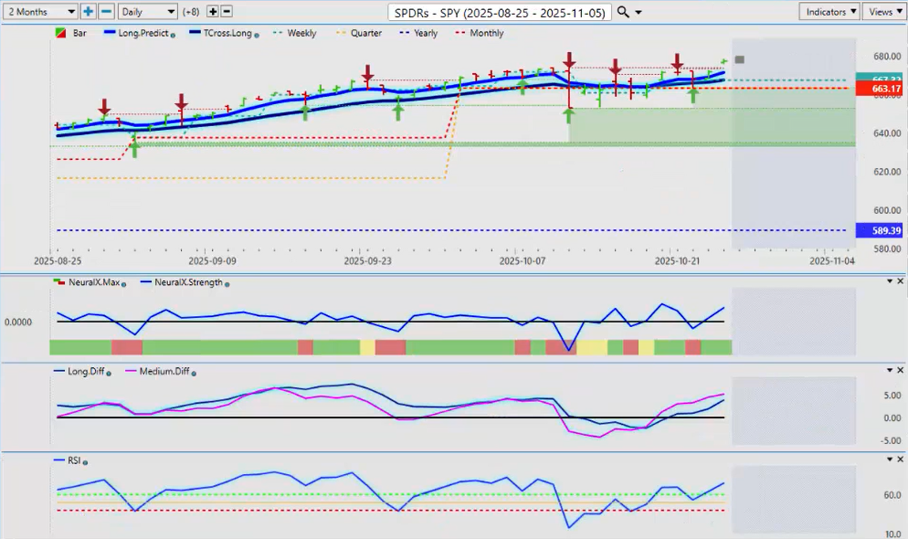This screenshot has width=908, height=539.
Task: Click the blue minus zoom-out button
Action: [x=105, y=11]
